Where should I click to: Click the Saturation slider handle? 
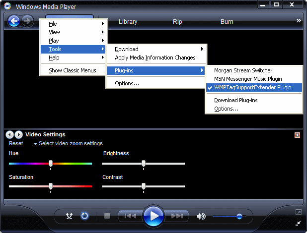[x=51, y=186]
